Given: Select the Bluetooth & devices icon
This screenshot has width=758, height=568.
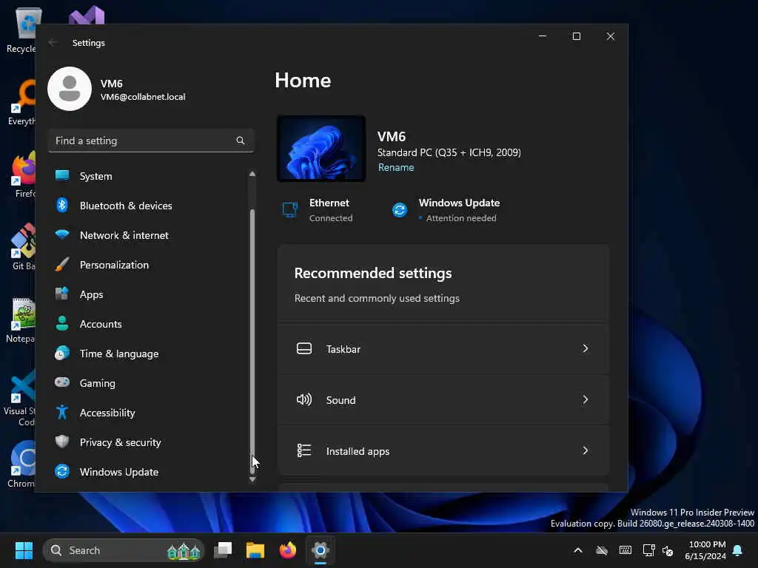Looking at the screenshot, I should pos(62,206).
